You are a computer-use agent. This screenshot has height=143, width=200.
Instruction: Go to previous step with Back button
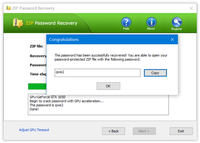tap(113, 131)
